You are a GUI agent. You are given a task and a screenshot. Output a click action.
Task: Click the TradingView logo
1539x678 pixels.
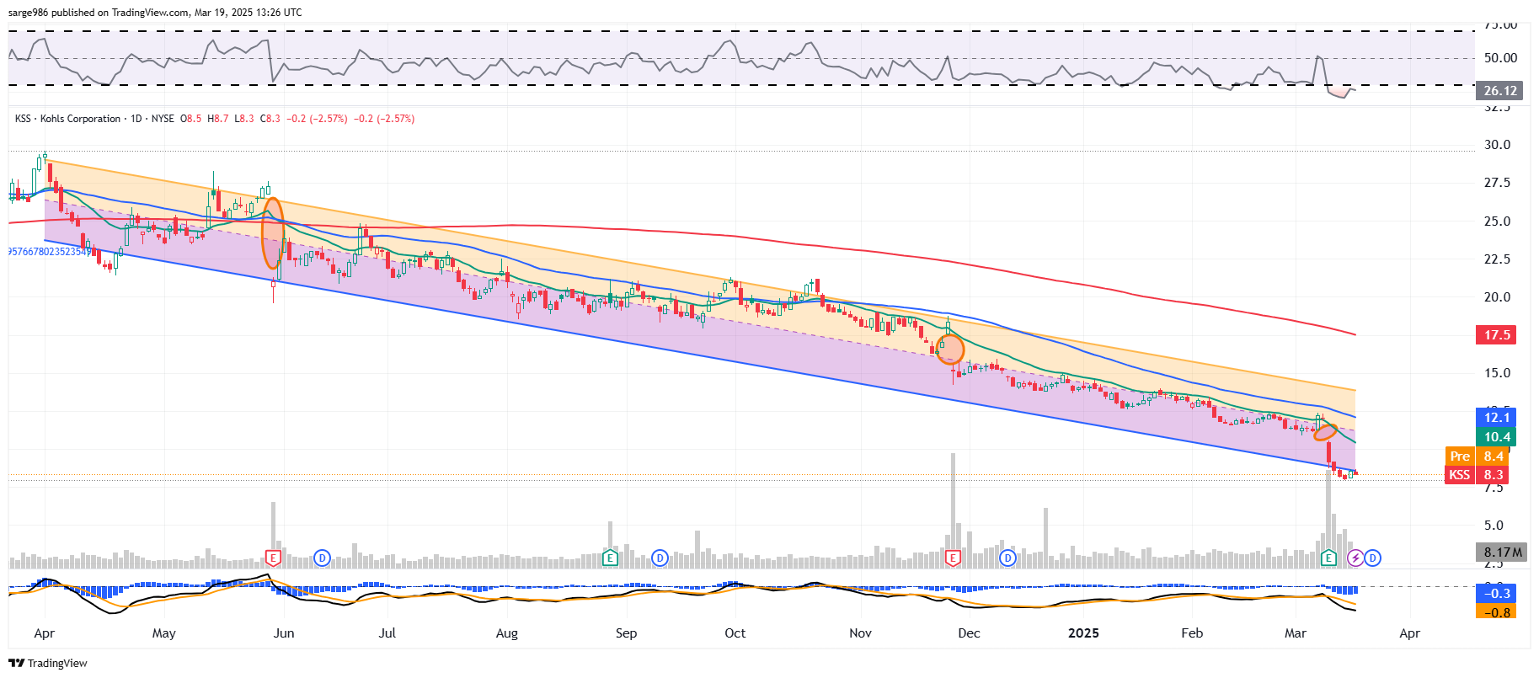(48, 663)
